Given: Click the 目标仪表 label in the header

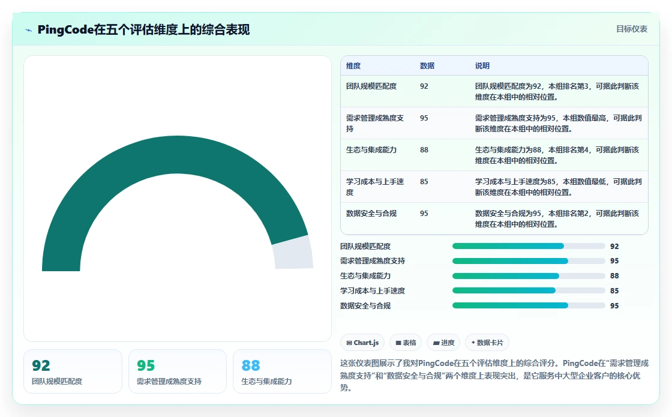Looking at the screenshot, I should pyautogui.click(x=632, y=29).
